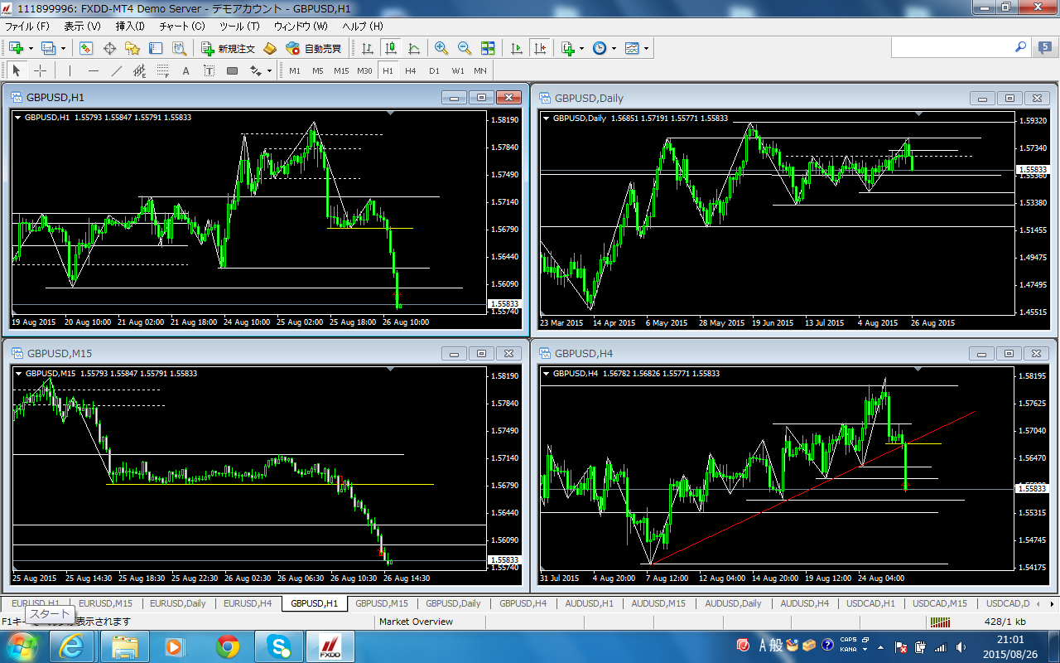The height and width of the screenshot is (663, 1060).
Task: Select the trendline drawing tool
Action: (x=117, y=70)
